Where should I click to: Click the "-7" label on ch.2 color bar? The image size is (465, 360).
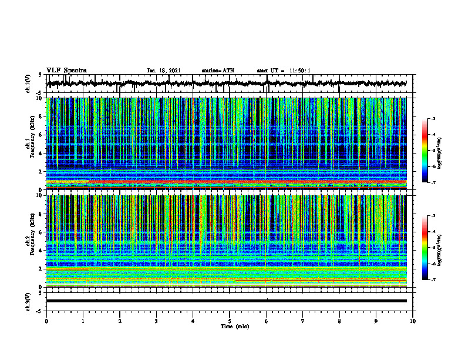coord(433,279)
